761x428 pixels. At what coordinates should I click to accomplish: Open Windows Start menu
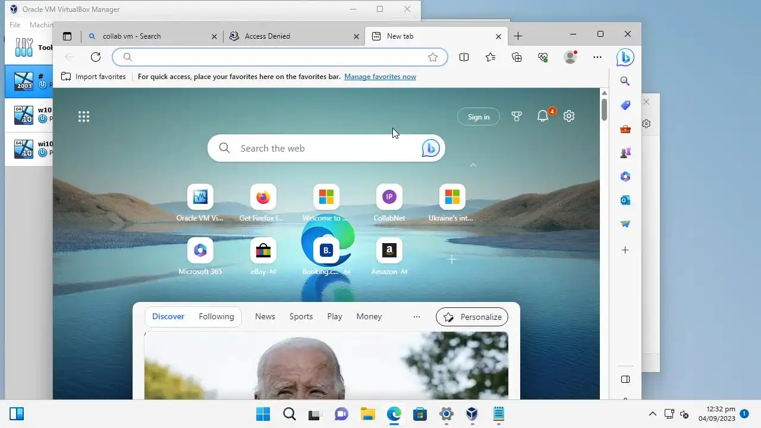263,414
